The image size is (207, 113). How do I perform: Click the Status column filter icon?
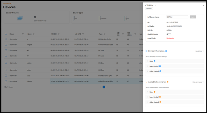(23, 34)
